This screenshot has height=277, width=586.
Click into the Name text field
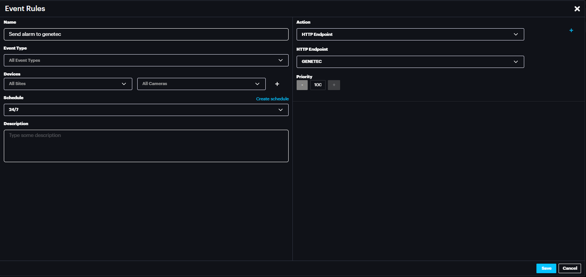click(x=146, y=34)
